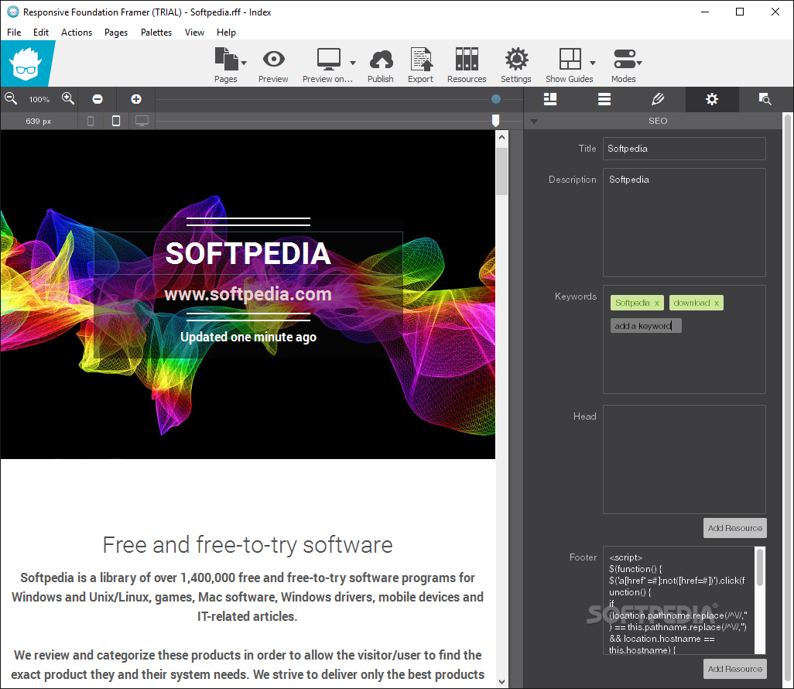Select the phone viewport icon
This screenshot has height=689, width=794.
pos(91,121)
